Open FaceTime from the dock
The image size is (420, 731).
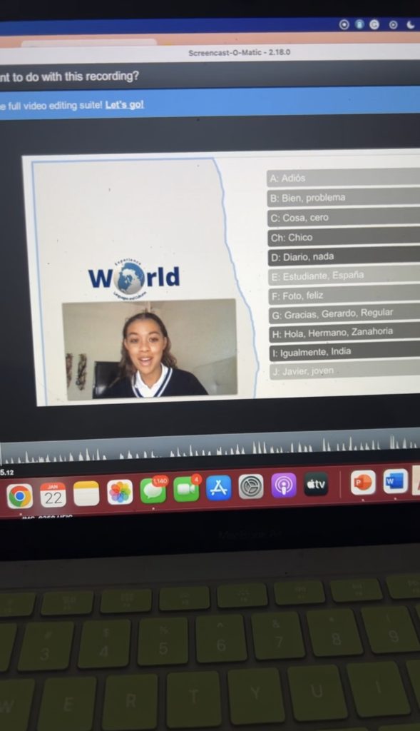pyautogui.click(x=186, y=488)
